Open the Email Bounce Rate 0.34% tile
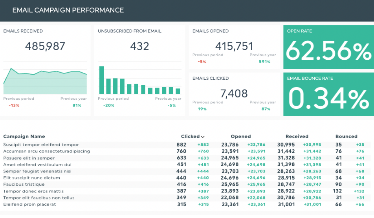This screenshot has width=374, height=218. tap(328, 94)
